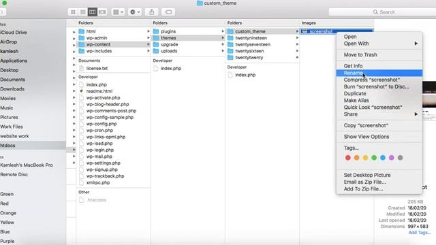Switch to list view in toolbar
This screenshot has height=245, width=436.
(82, 12)
